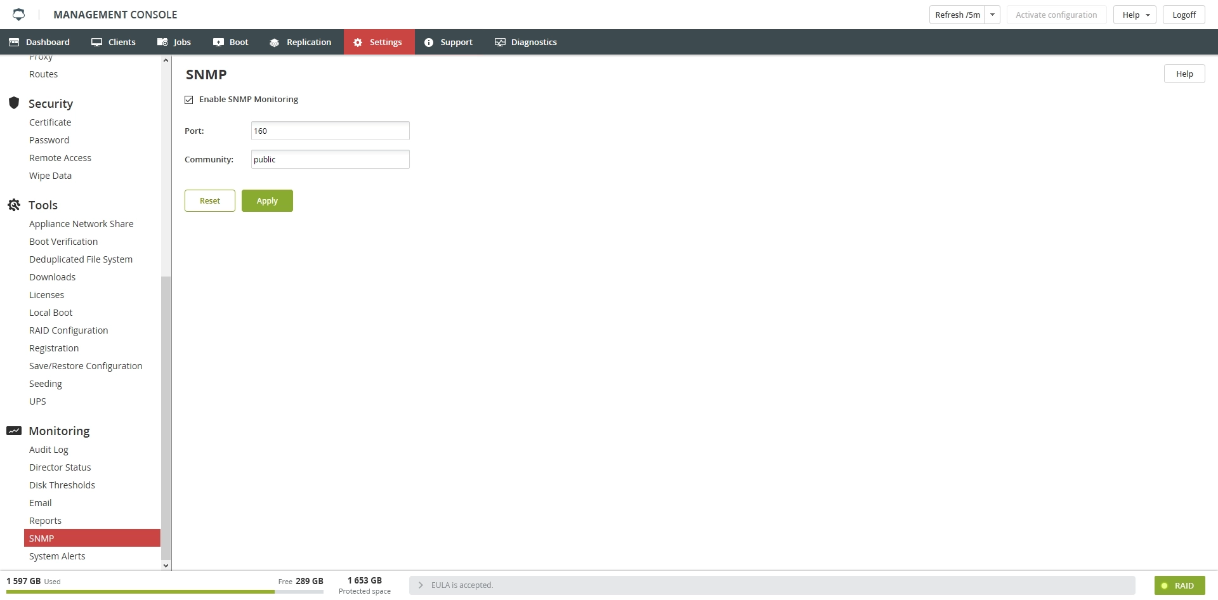Click into the Port input field
Viewport: 1218px width, 600px height.
[331, 131]
